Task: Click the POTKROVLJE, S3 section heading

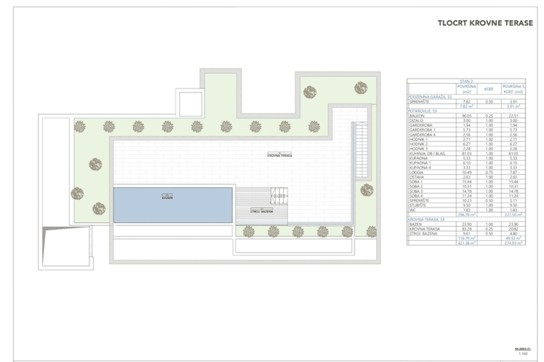Action: point(422,111)
